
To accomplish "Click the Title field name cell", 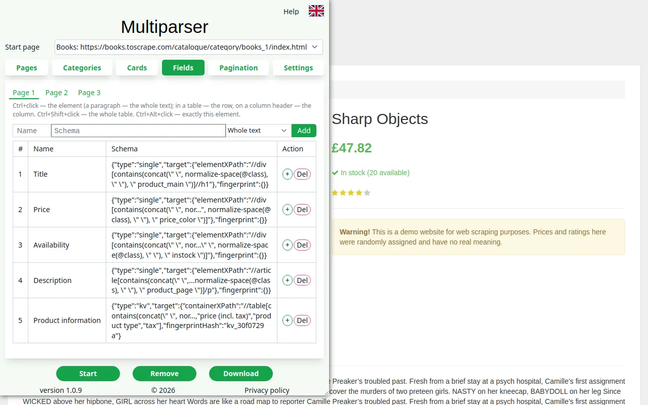I will point(67,174).
